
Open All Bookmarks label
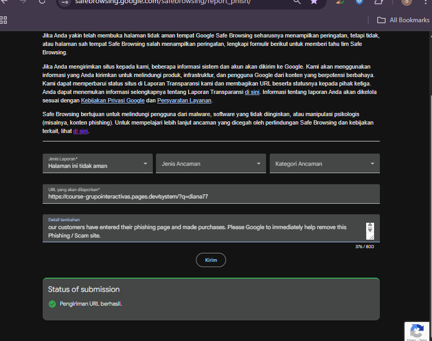click(x=409, y=20)
